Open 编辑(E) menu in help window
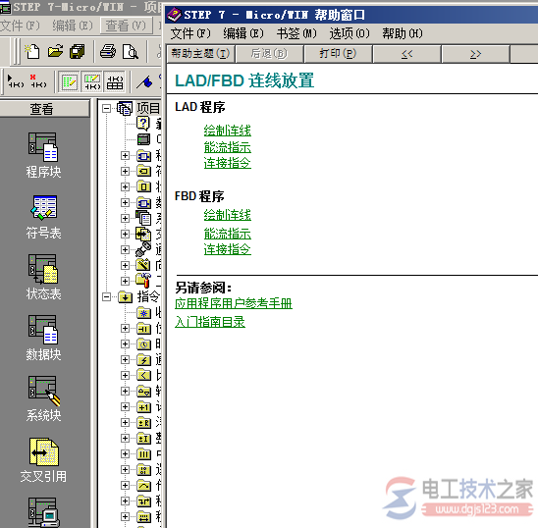The image size is (538, 528). coord(243,33)
